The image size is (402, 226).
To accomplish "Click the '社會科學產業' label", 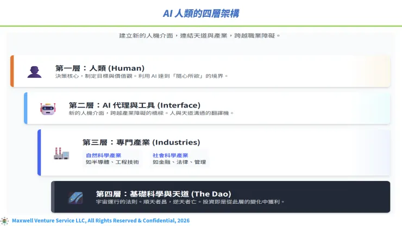I will (x=170, y=155).
